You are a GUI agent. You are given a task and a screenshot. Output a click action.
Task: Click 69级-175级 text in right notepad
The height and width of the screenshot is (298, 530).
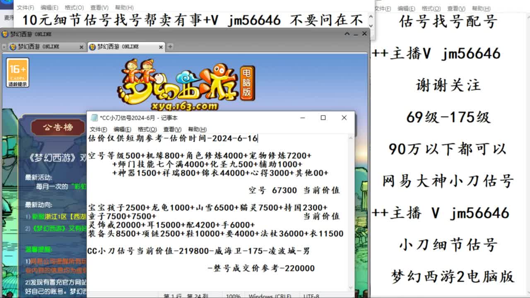[448, 117]
